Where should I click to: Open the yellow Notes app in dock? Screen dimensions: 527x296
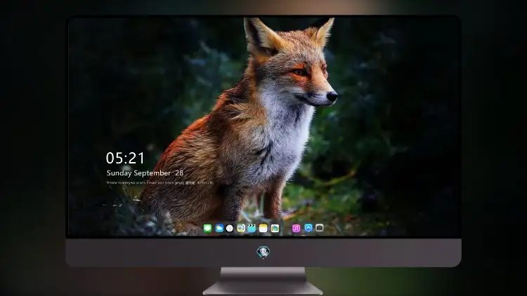pyautogui.click(x=263, y=229)
